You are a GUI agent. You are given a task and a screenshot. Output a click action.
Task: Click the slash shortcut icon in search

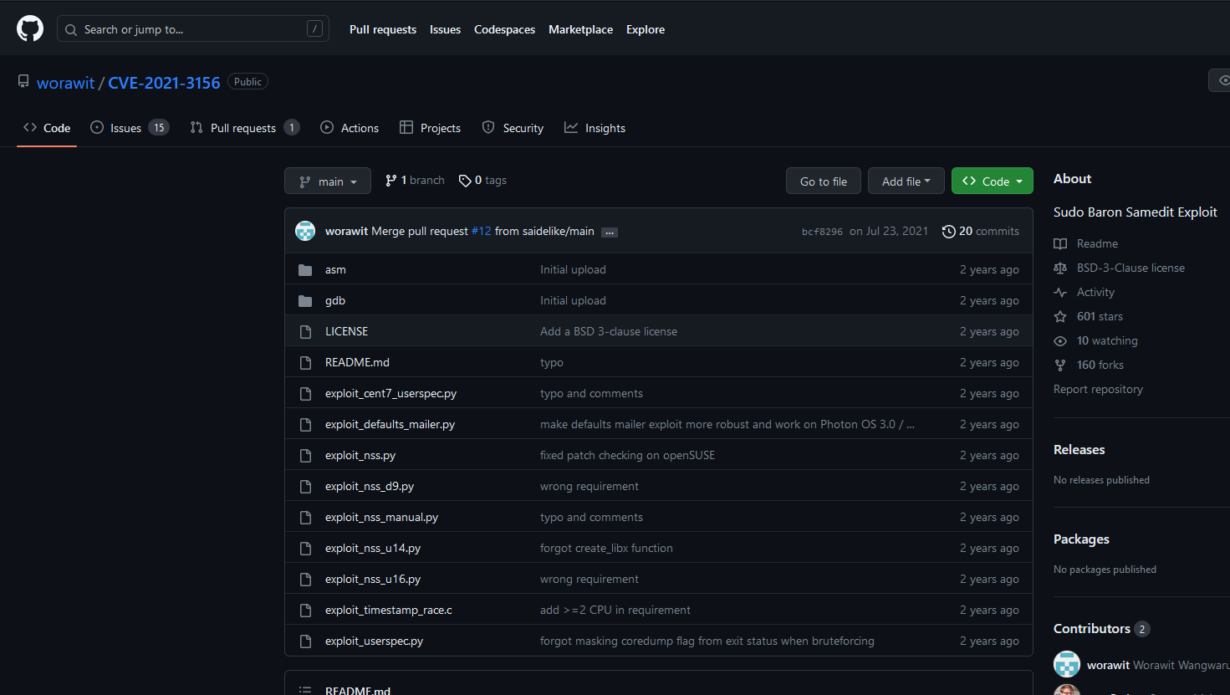[314, 29]
